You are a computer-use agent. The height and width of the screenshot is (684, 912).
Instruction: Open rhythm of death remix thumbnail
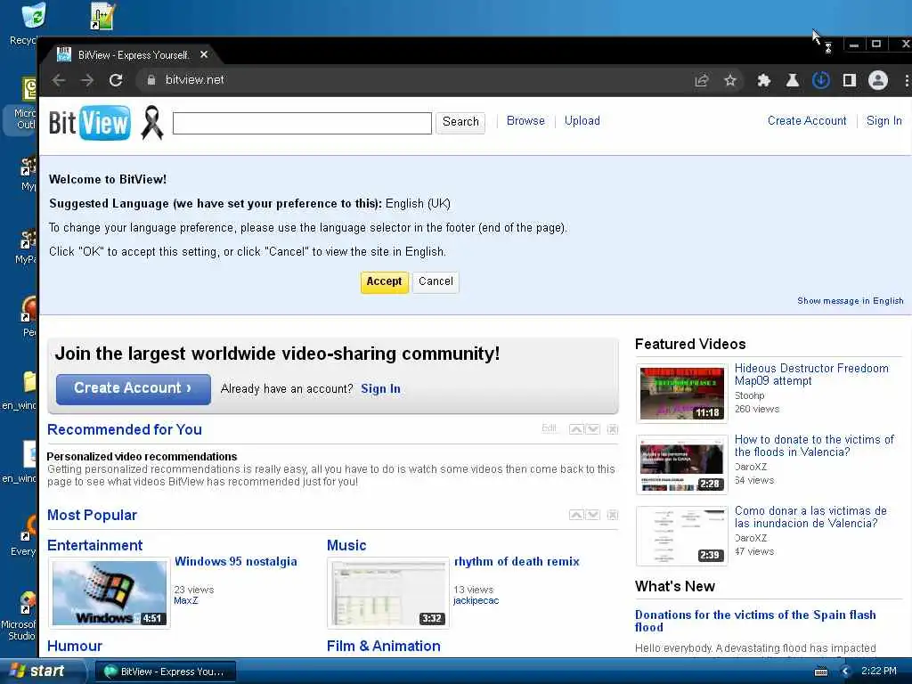click(388, 592)
